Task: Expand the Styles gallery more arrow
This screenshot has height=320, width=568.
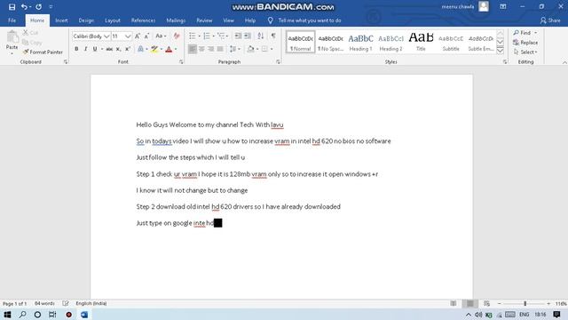Action: point(500,51)
